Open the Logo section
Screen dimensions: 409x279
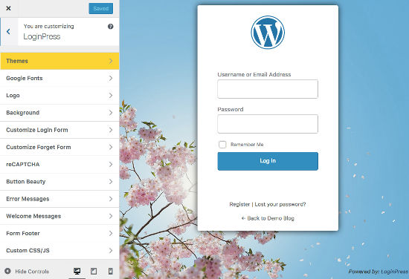click(59, 95)
